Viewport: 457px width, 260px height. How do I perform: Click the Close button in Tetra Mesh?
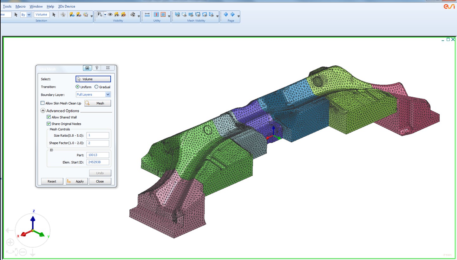coord(100,181)
